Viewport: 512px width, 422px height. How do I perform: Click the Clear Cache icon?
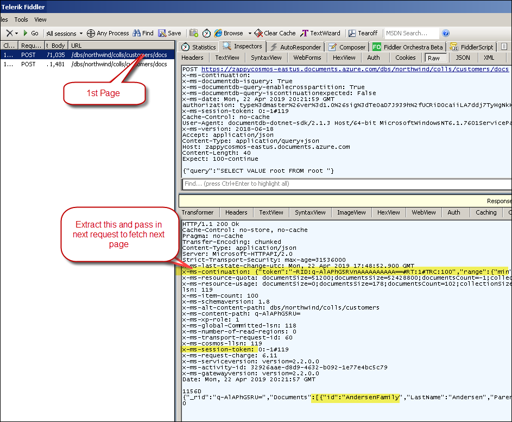coord(258,33)
